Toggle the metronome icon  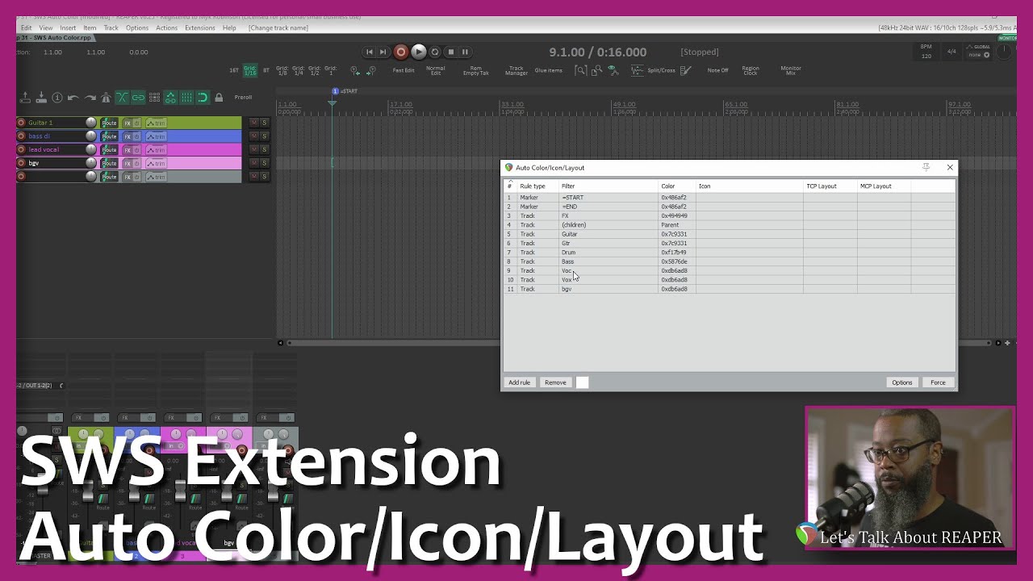coord(106,98)
